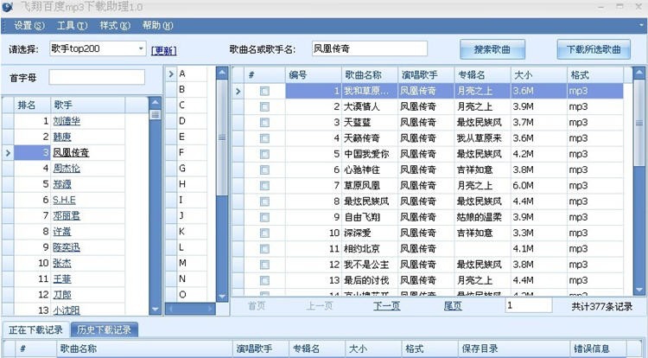Tick the checkbox for song 大漠情人
The width and height of the screenshot is (648, 358).
tap(264, 106)
